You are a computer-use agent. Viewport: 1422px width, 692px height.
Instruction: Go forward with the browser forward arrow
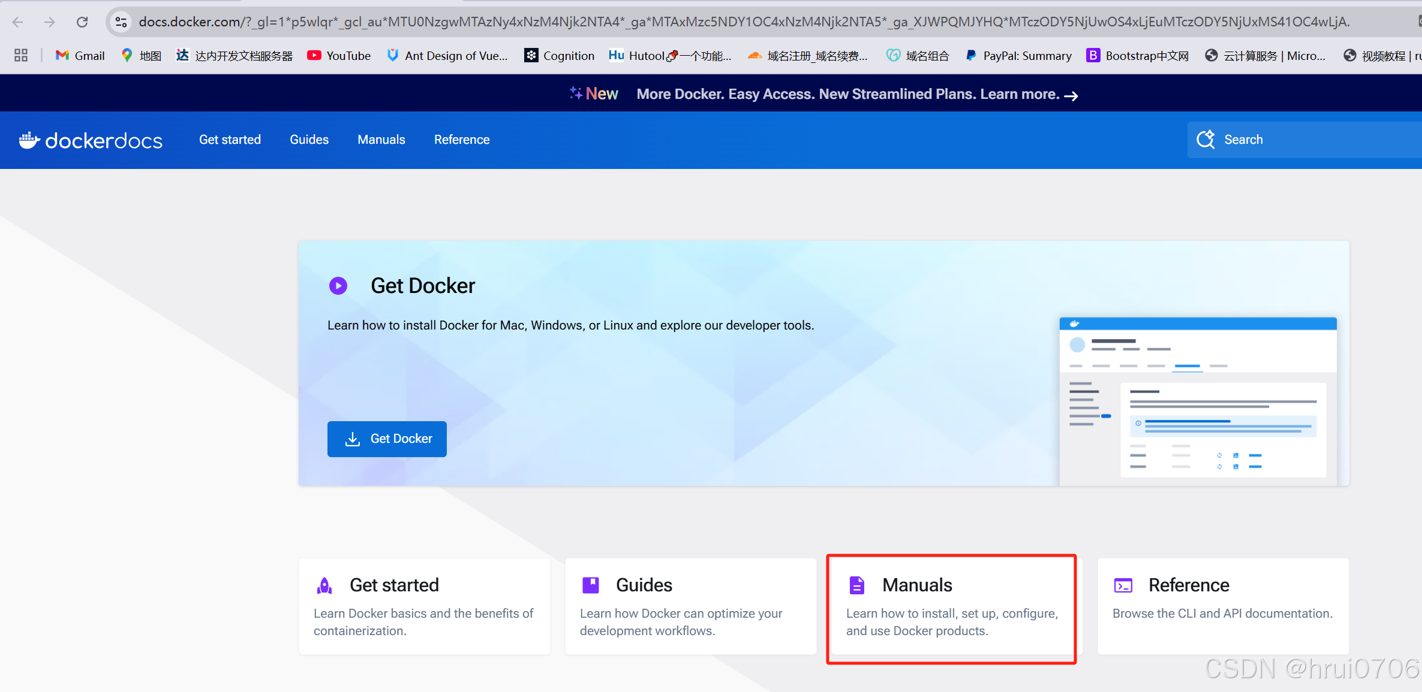pyautogui.click(x=49, y=22)
